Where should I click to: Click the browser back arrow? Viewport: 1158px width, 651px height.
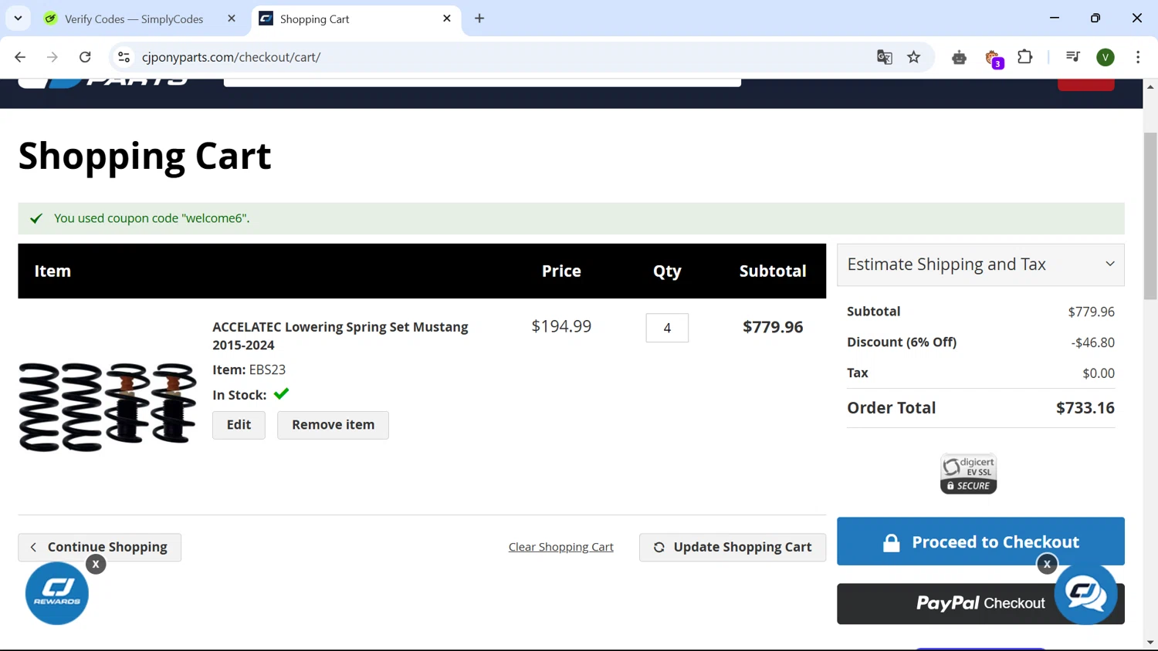[20, 57]
